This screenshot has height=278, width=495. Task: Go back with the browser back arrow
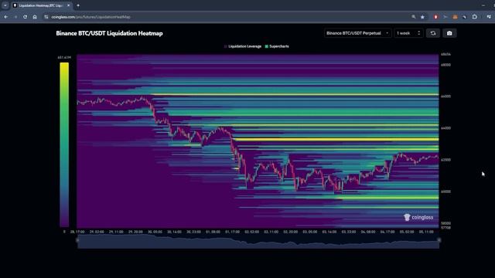coord(6,17)
